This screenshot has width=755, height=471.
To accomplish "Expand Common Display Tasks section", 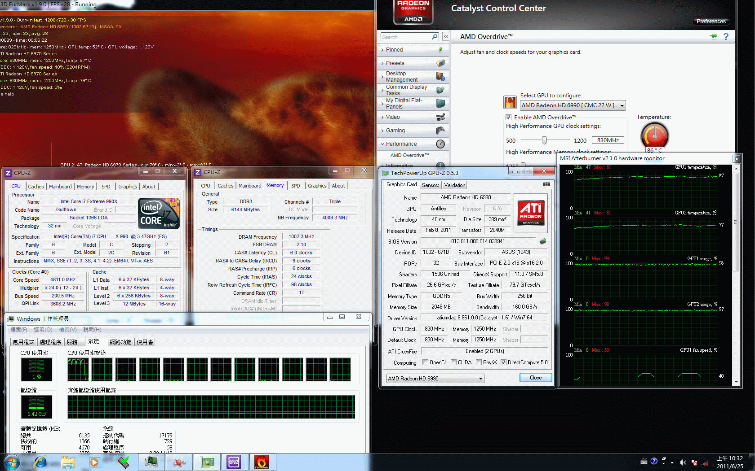I will [413, 90].
